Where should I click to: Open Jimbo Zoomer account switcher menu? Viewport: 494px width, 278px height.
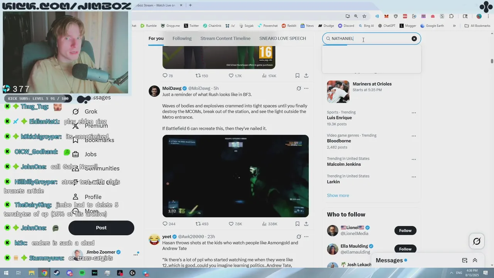(x=135, y=254)
